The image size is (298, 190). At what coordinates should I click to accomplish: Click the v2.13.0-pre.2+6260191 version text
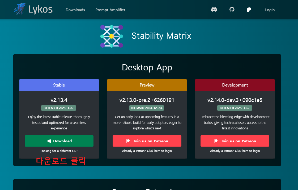pos(147,100)
